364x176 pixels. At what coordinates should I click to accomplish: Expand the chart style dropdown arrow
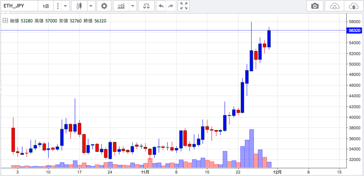click(x=91, y=6)
